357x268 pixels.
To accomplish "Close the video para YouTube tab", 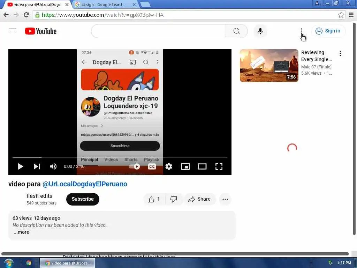I will (67, 4).
